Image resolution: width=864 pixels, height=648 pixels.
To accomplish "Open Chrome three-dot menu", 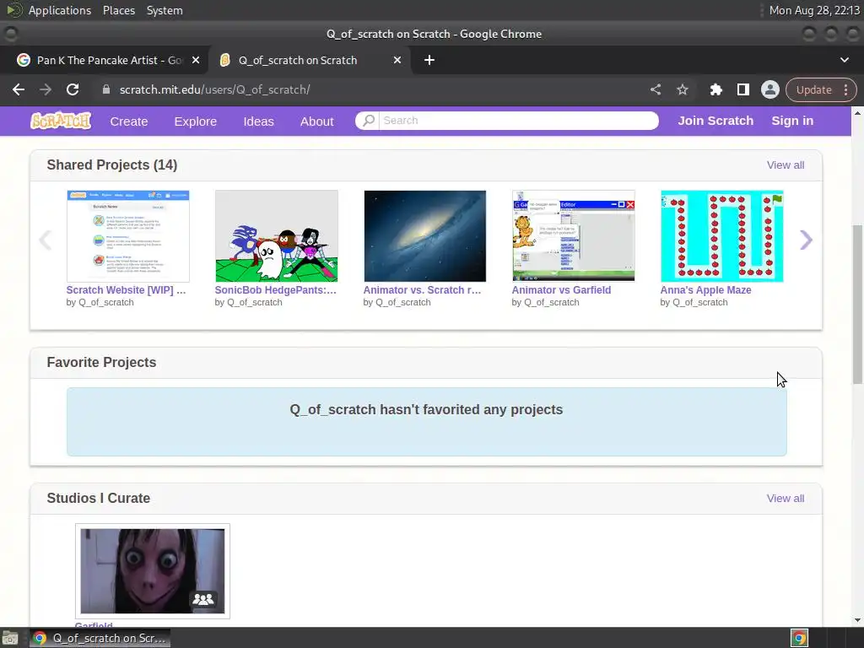I will click(845, 89).
